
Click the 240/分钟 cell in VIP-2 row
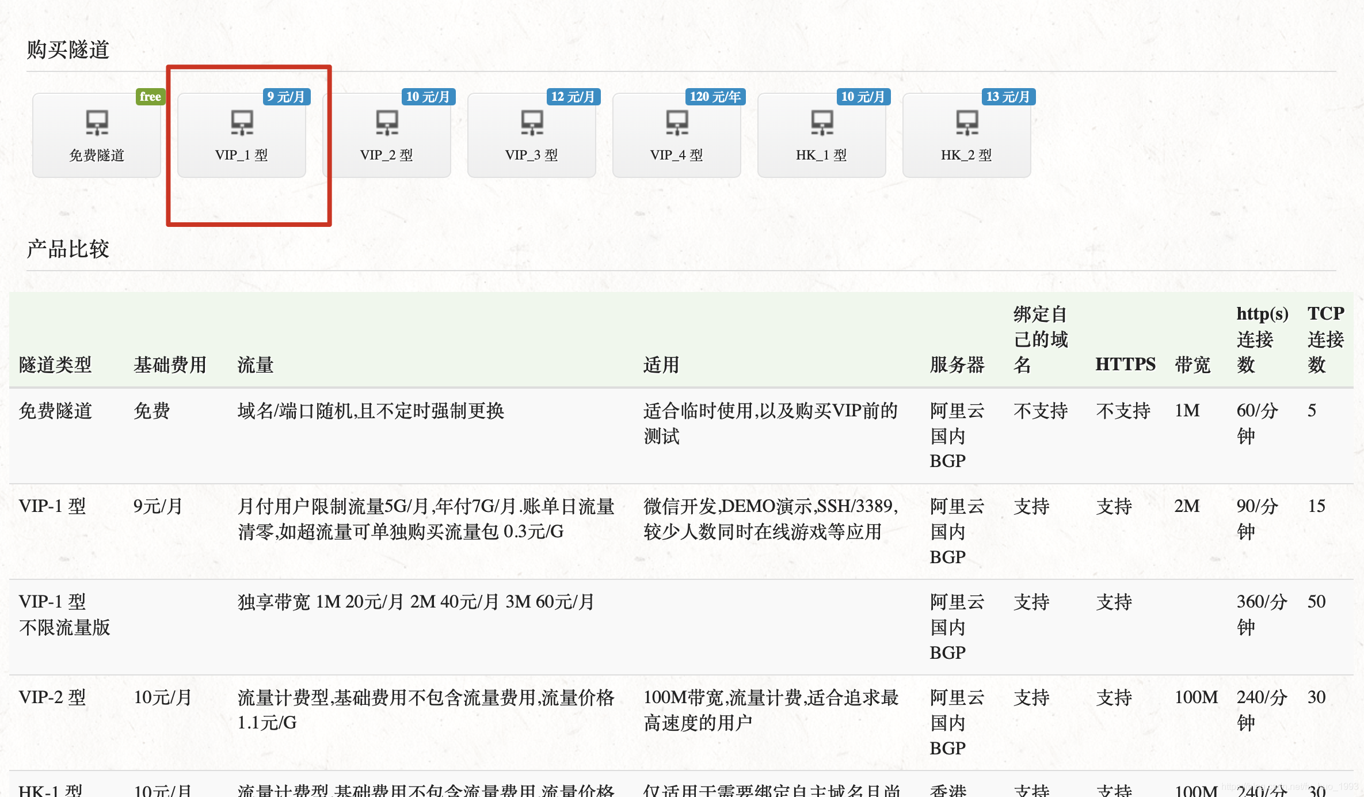1262,710
